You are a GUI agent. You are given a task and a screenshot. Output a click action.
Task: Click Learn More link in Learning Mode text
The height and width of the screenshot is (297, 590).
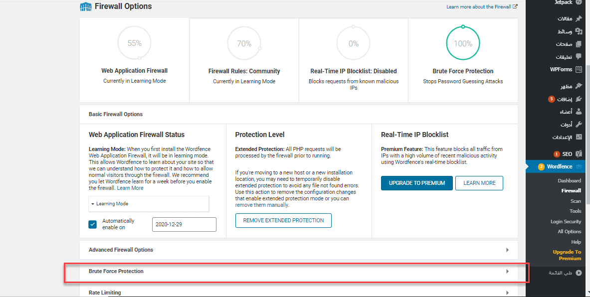(130, 188)
